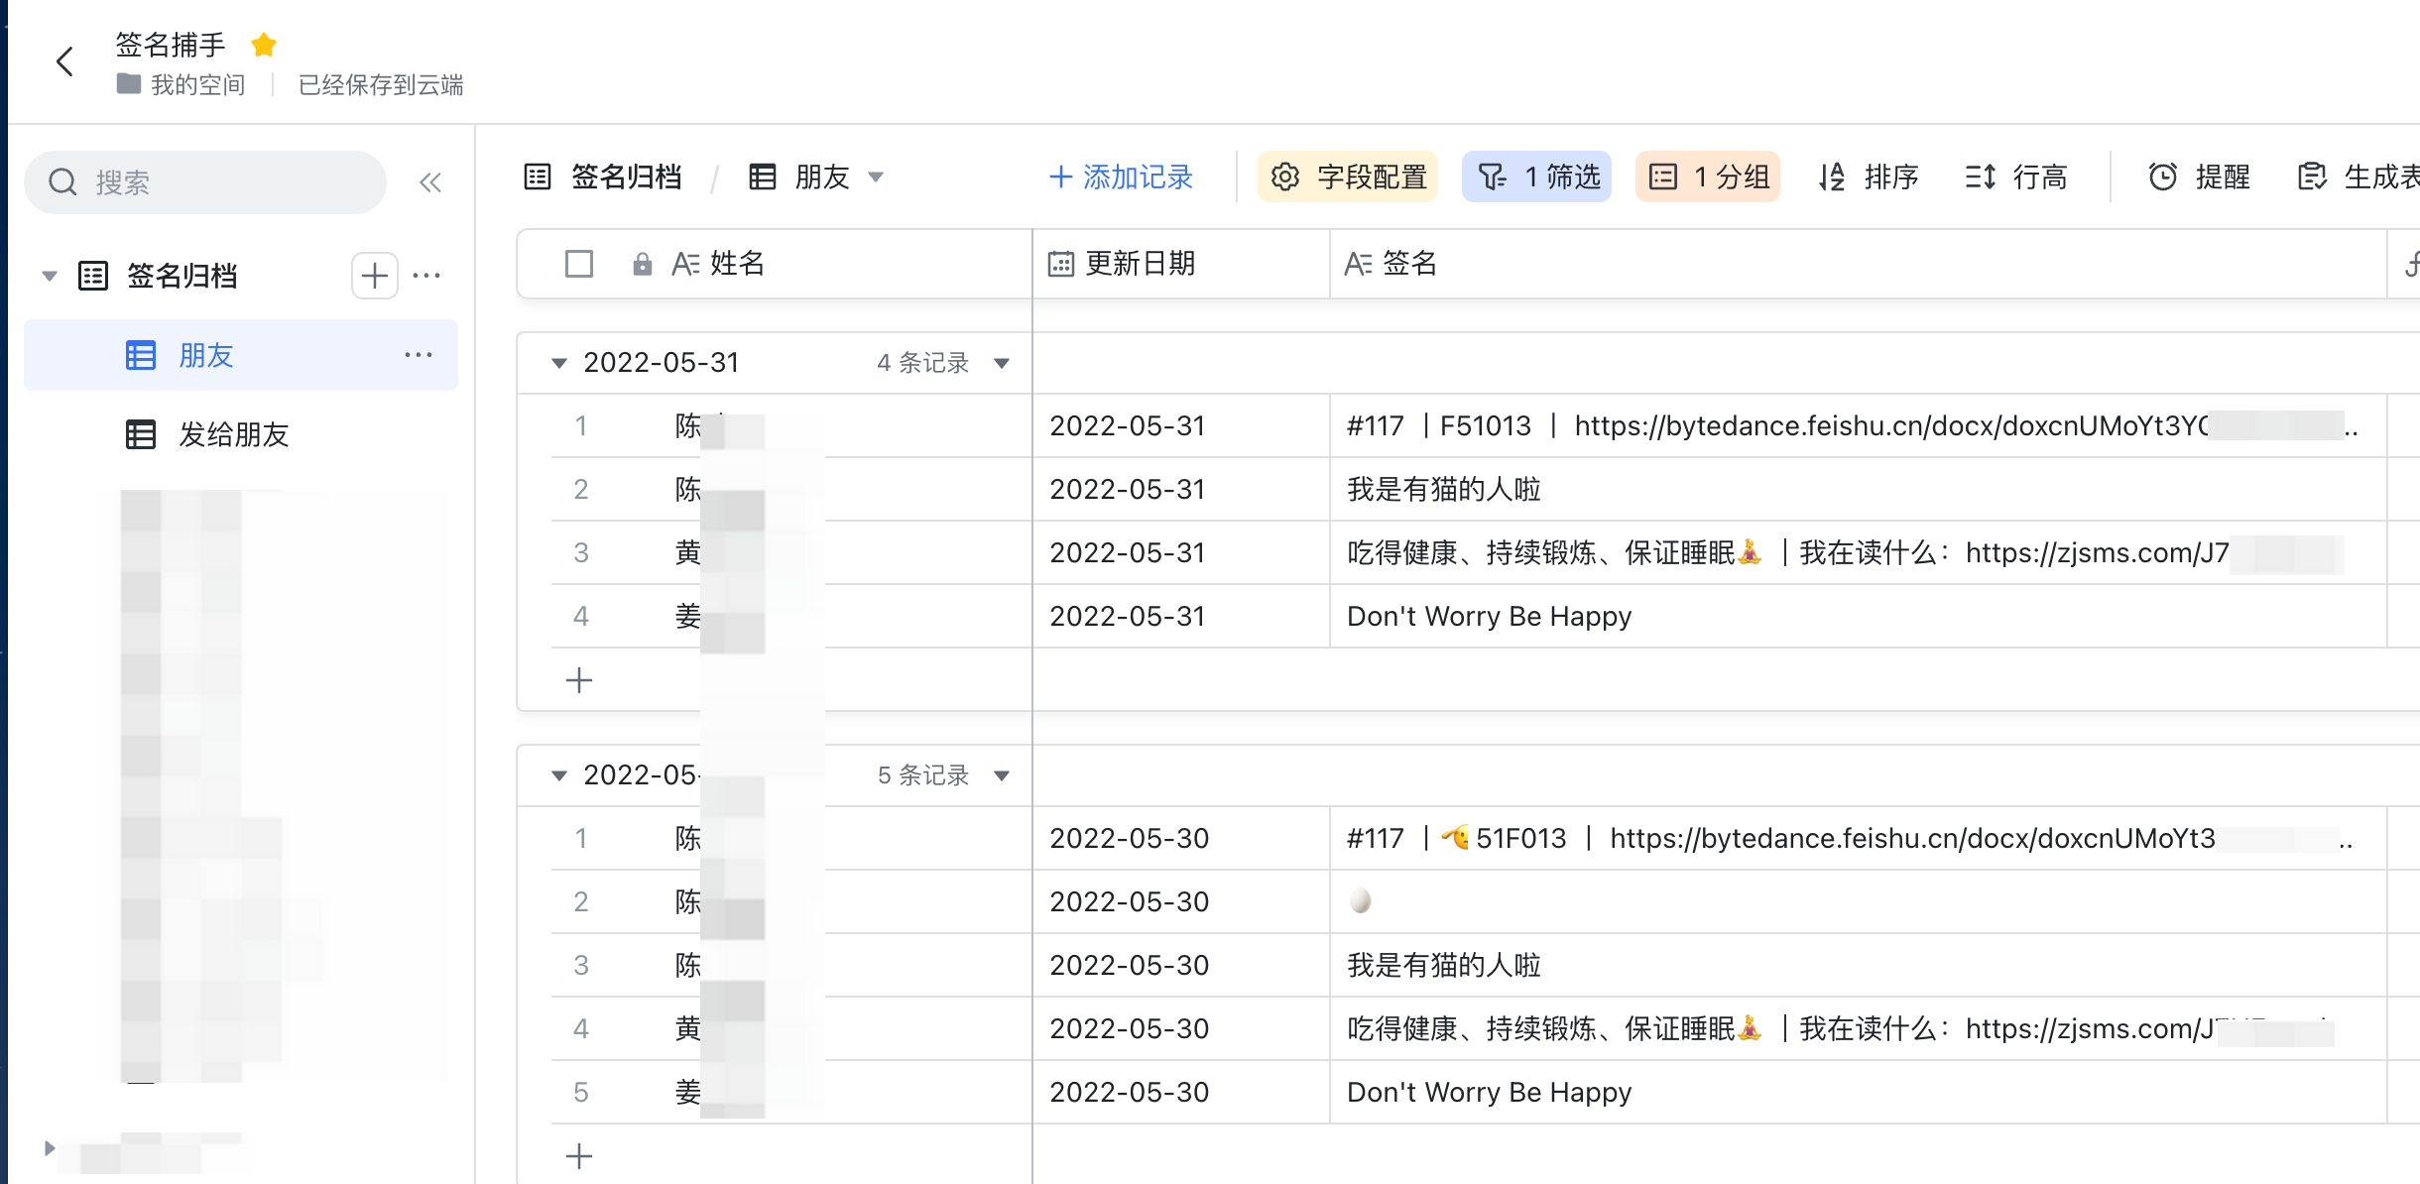Add a row to the 5 条记录 group
The height and width of the screenshot is (1184, 2420).
[579, 1156]
